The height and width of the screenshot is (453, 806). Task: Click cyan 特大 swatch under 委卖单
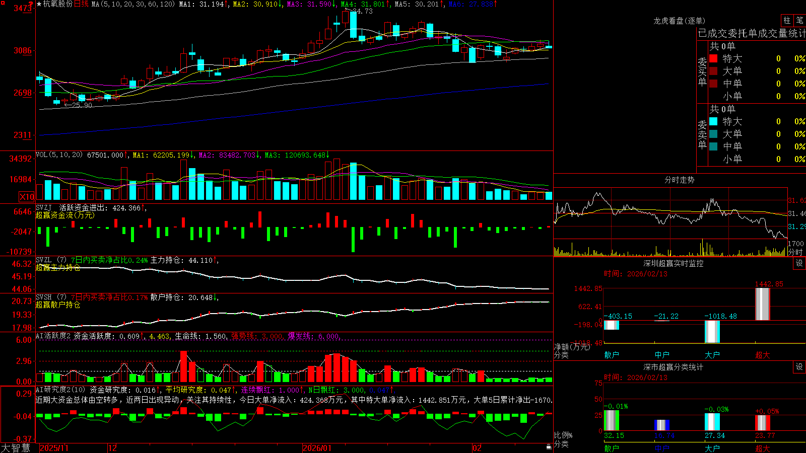pyautogui.click(x=713, y=121)
